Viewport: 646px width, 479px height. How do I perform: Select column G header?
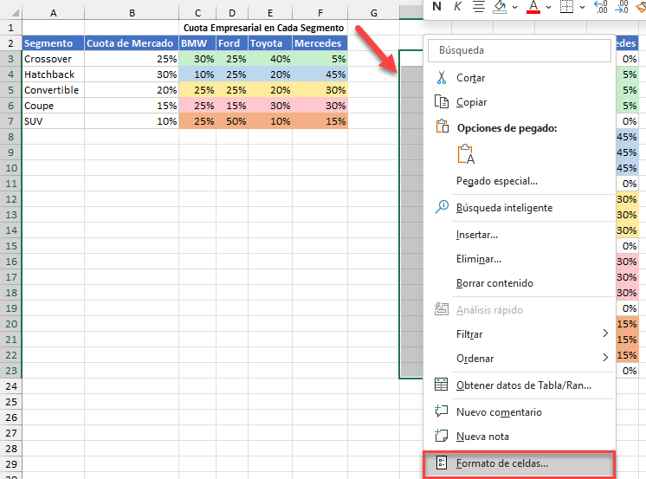[x=374, y=13]
